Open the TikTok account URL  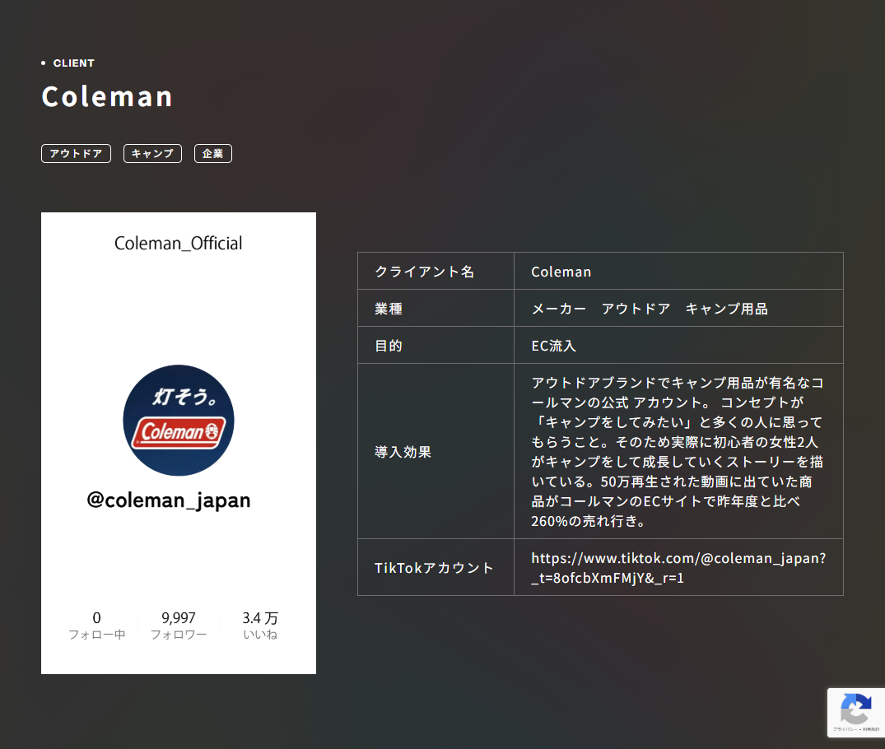tap(678, 568)
